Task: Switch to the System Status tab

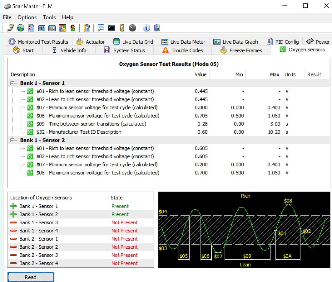Action: (124, 50)
